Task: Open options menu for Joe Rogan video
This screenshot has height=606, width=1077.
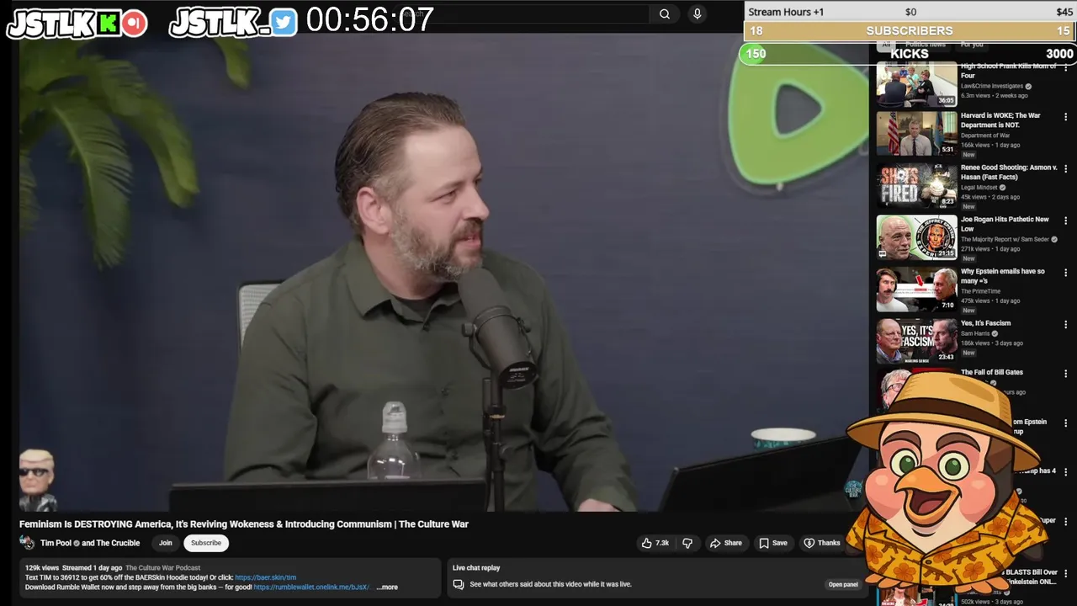Action: 1066,221
